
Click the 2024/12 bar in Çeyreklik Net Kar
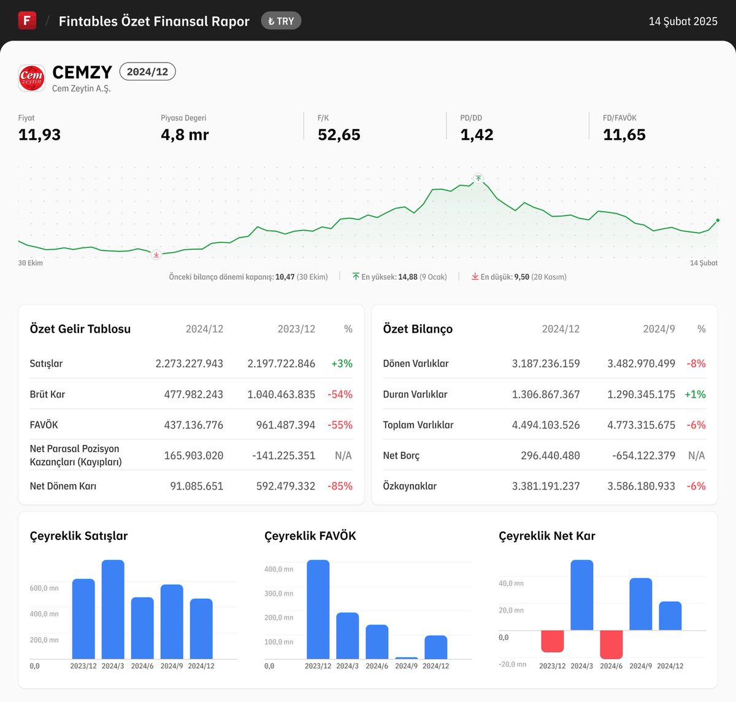point(670,615)
